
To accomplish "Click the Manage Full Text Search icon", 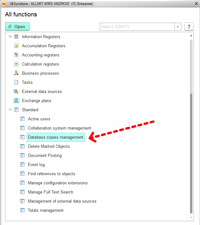I will pos(22,192).
